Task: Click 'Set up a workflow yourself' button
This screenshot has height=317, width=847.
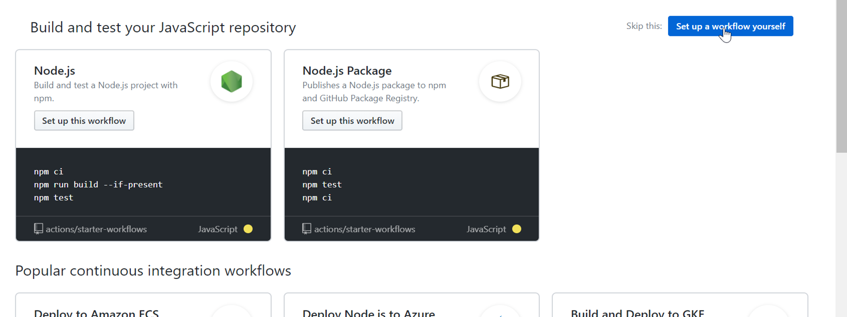Action: pos(730,26)
